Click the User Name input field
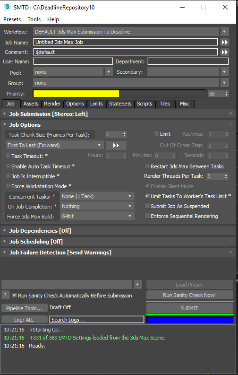 (73, 61)
